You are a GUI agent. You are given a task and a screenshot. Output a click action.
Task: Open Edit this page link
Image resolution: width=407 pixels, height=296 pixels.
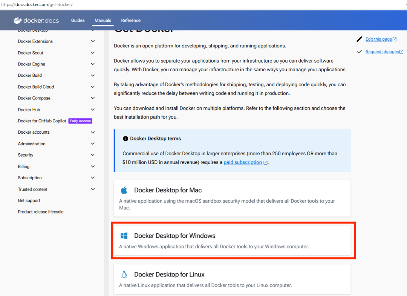[x=378, y=39]
